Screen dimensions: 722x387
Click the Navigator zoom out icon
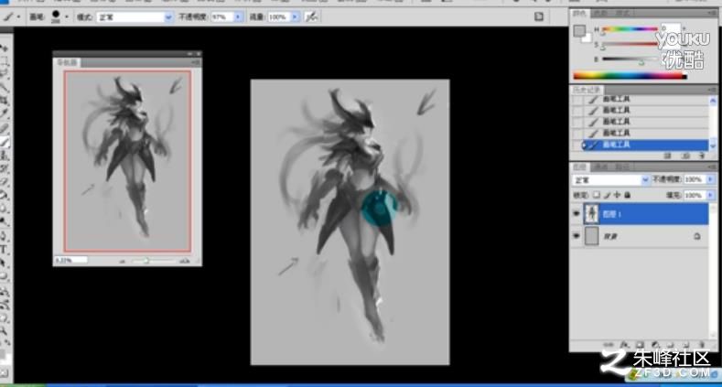click(123, 261)
